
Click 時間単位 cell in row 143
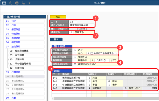coord(99,88)
